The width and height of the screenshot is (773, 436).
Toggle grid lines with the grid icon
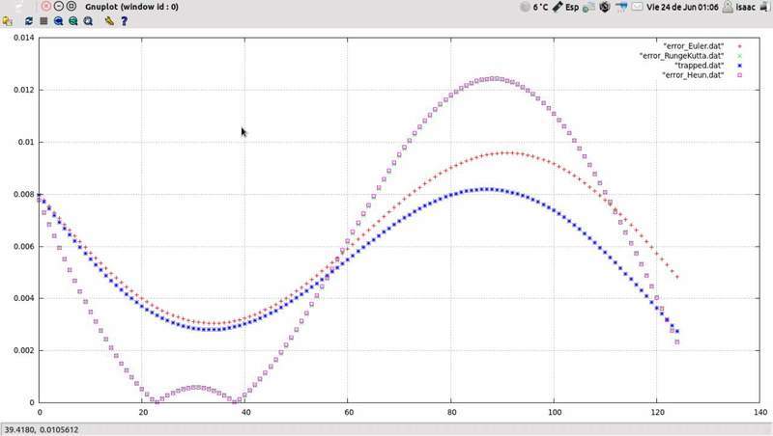click(x=43, y=19)
